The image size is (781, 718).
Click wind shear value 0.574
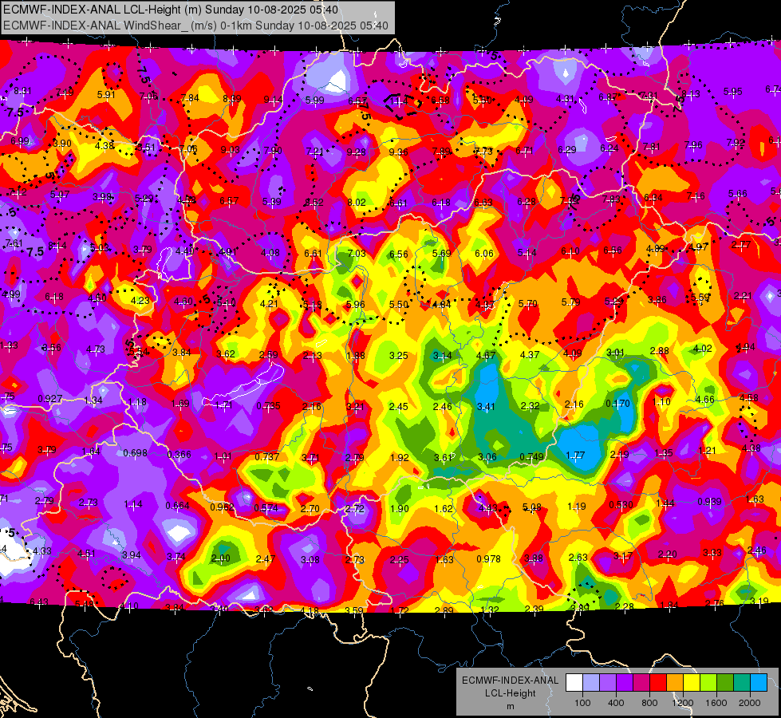(x=266, y=508)
